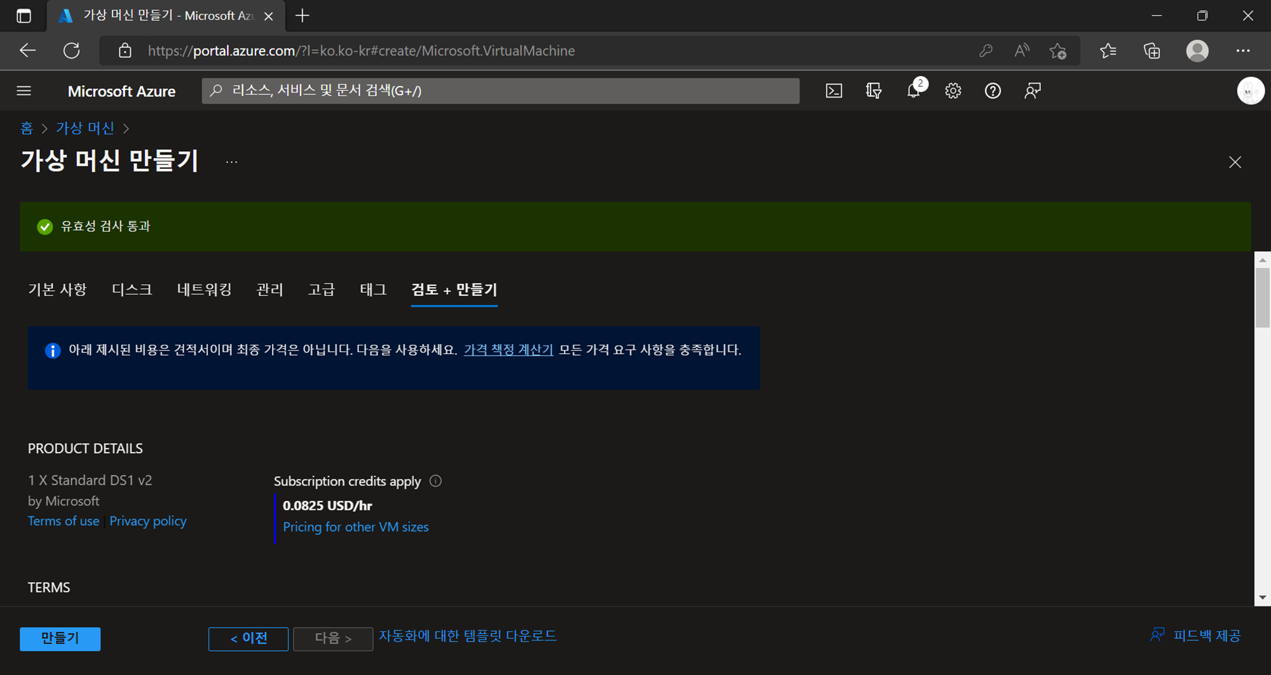
Task: Open the 피드백 제공 link
Action: pyautogui.click(x=1195, y=636)
